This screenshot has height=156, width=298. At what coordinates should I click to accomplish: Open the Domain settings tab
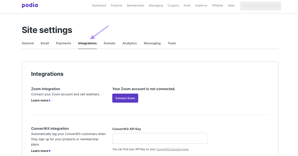[x=109, y=43]
